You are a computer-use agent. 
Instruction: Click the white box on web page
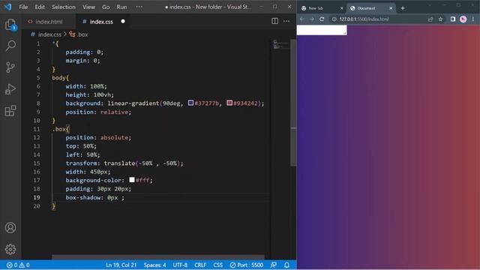(322, 30)
